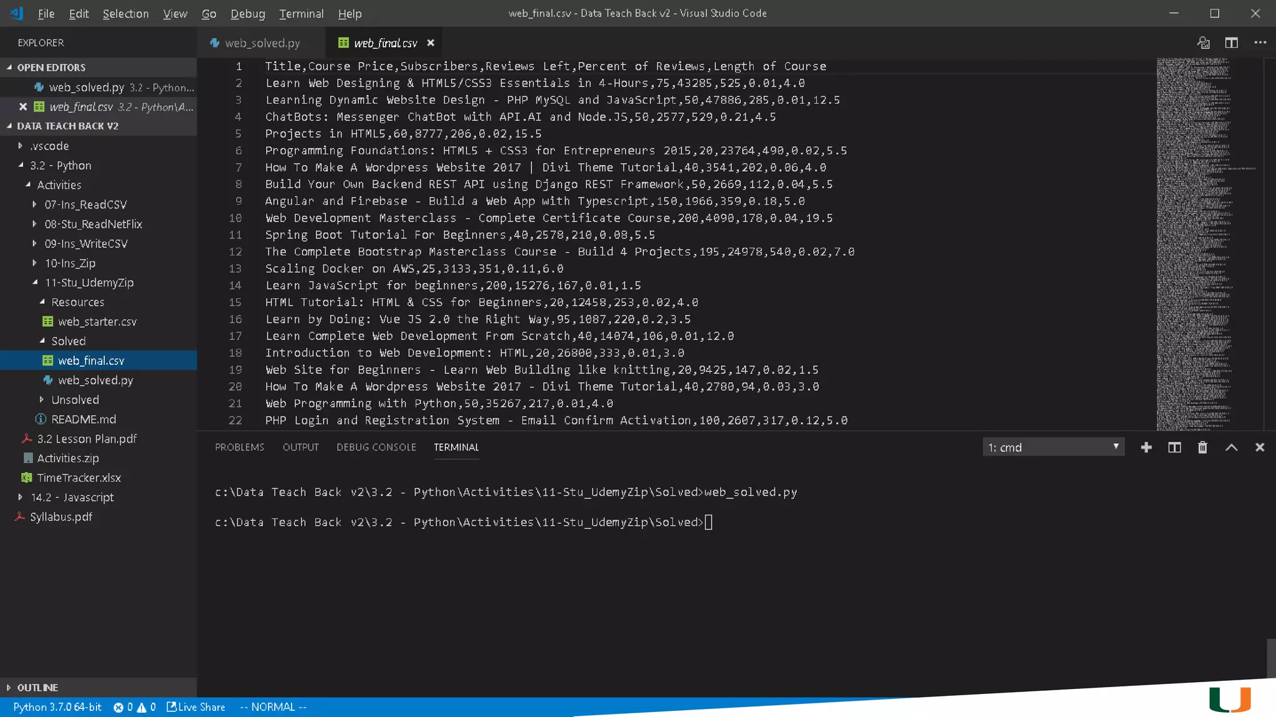Expand the OUTLINE section

coord(37,688)
